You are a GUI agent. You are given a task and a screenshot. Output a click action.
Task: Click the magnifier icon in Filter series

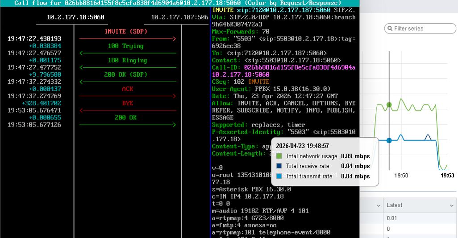point(390,28)
